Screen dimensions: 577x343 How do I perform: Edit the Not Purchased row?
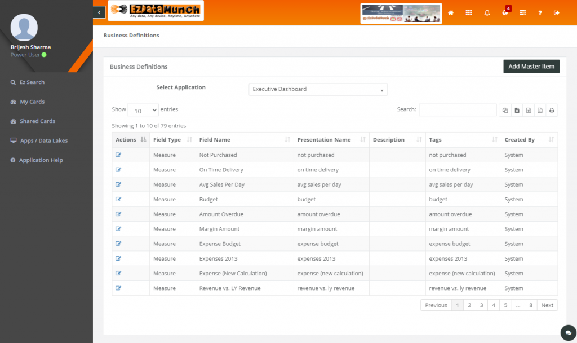(118, 155)
